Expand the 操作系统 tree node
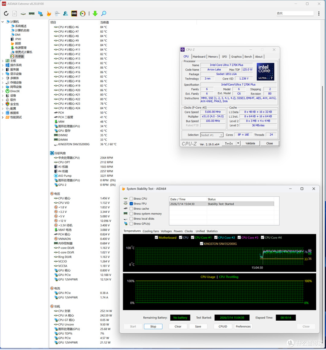 (3, 65)
